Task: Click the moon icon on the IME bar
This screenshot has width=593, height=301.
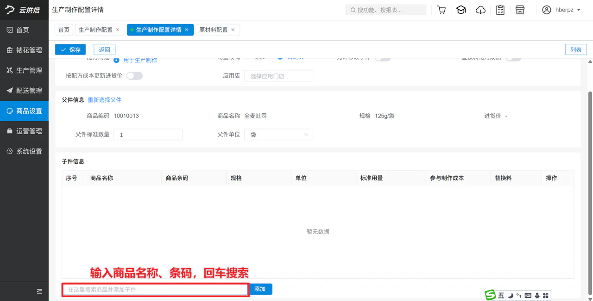Action: click(x=510, y=295)
